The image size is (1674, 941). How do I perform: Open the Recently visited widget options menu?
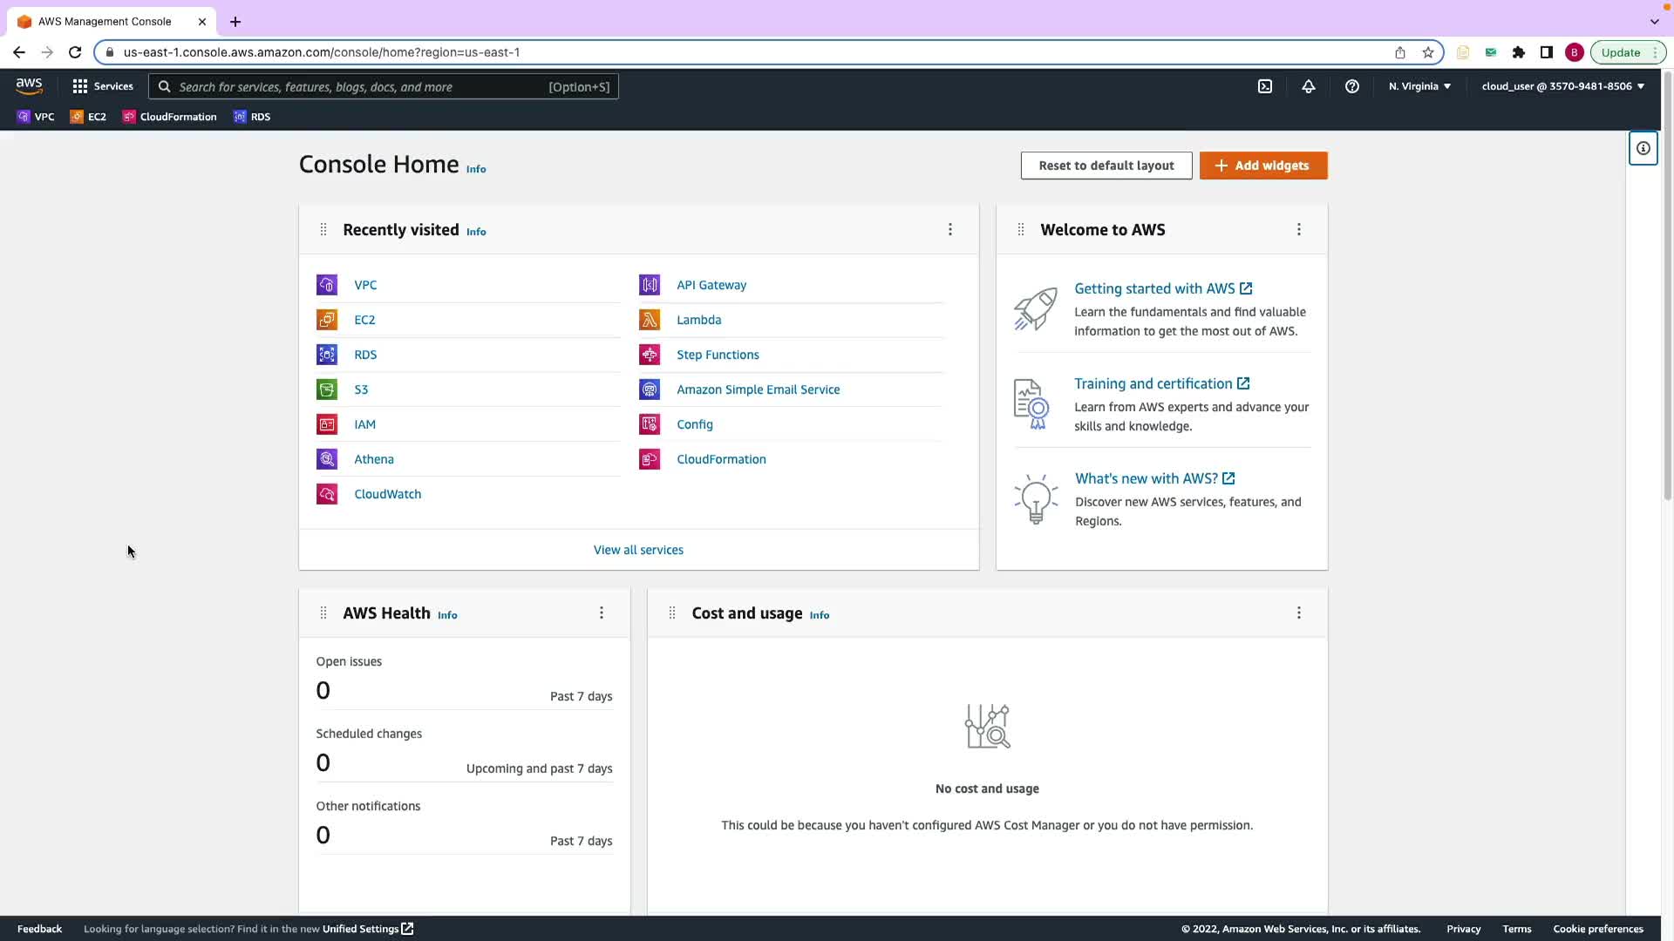[x=950, y=230]
